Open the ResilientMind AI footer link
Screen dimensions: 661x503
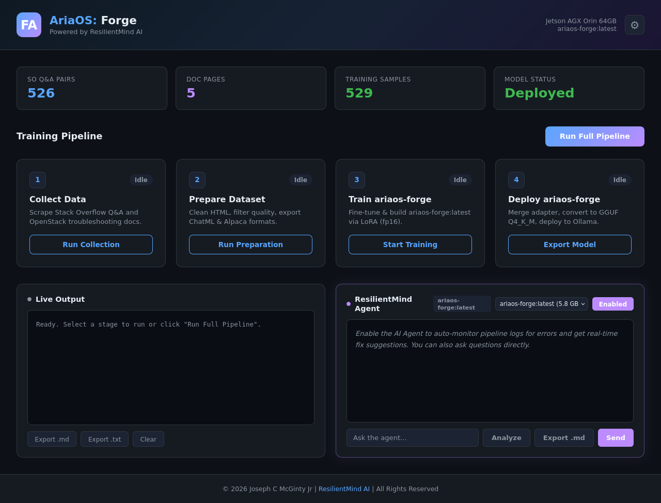(x=344, y=489)
